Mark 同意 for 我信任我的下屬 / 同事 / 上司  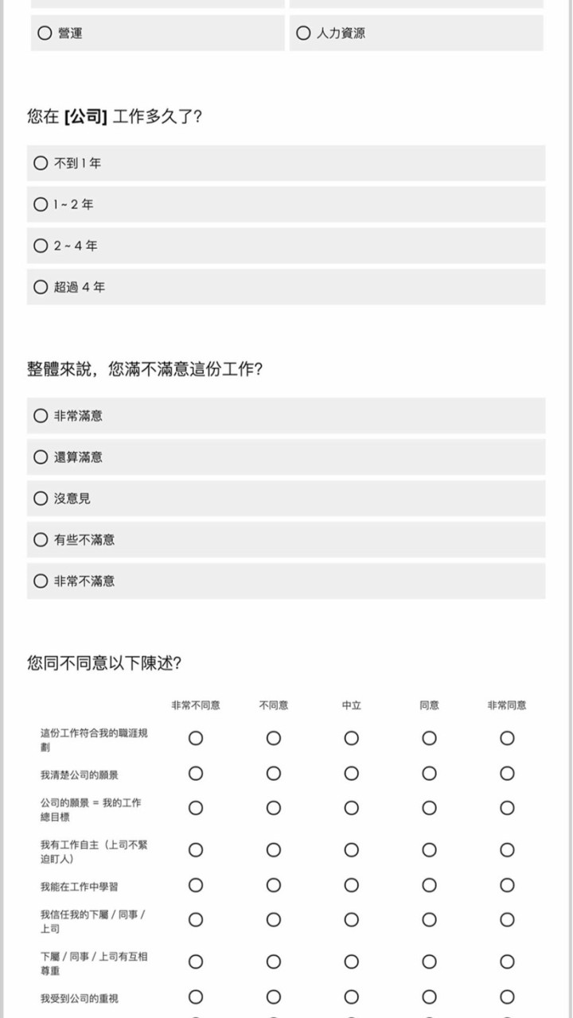coord(429,920)
